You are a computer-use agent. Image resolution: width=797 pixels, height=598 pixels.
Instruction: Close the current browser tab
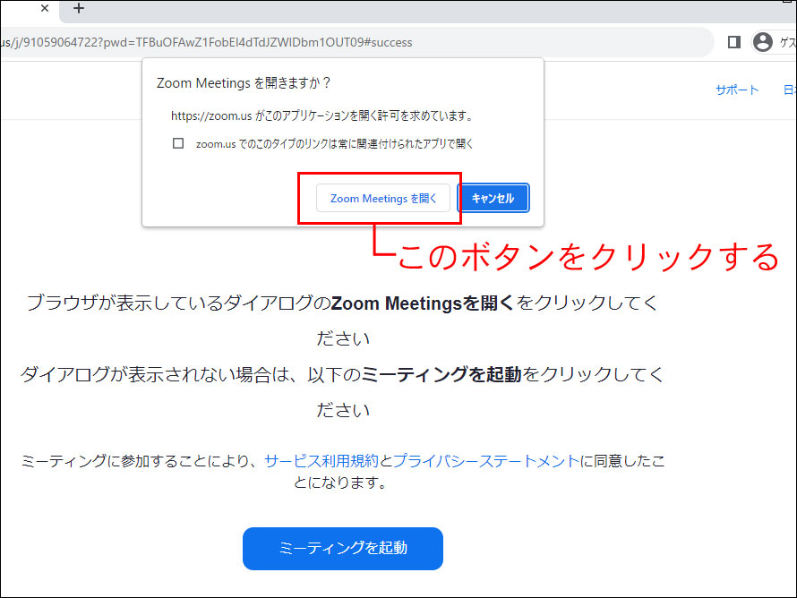(45, 8)
